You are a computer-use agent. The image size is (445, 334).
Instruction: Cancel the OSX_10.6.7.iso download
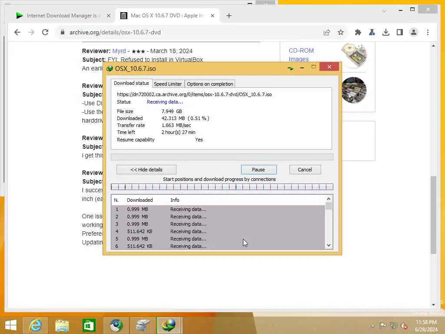click(x=305, y=170)
